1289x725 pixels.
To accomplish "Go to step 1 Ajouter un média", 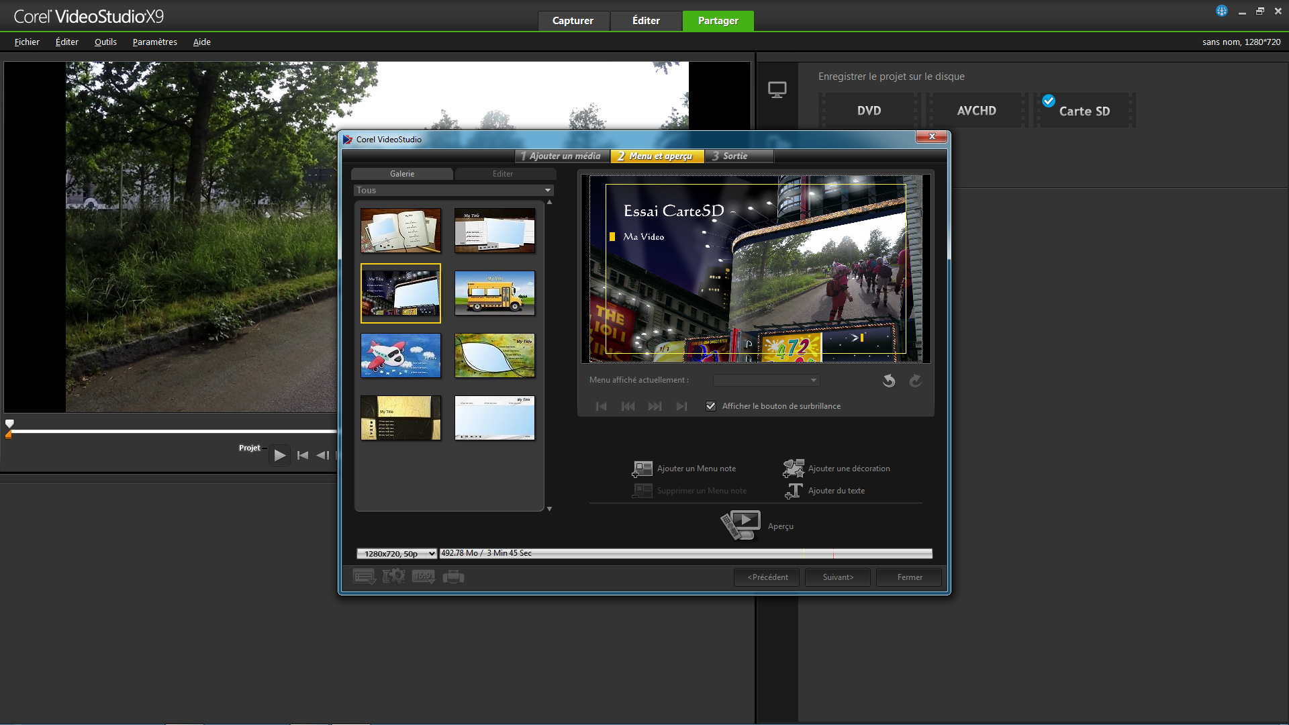I will click(x=562, y=156).
